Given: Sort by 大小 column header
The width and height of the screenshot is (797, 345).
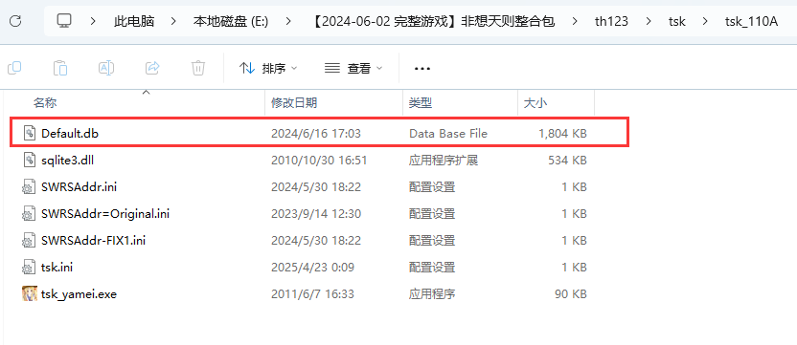Looking at the screenshot, I should tap(535, 103).
